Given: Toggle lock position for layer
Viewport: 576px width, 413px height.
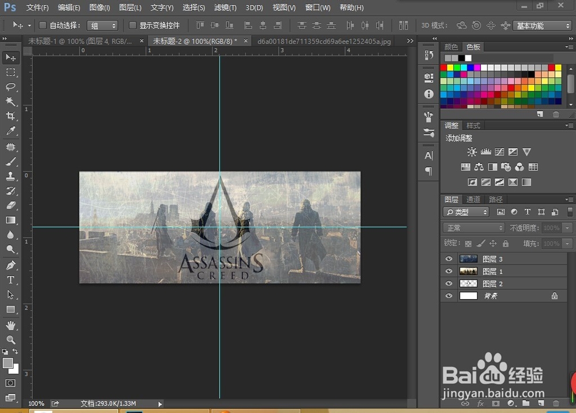Looking at the screenshot, I should click(493, 243).
